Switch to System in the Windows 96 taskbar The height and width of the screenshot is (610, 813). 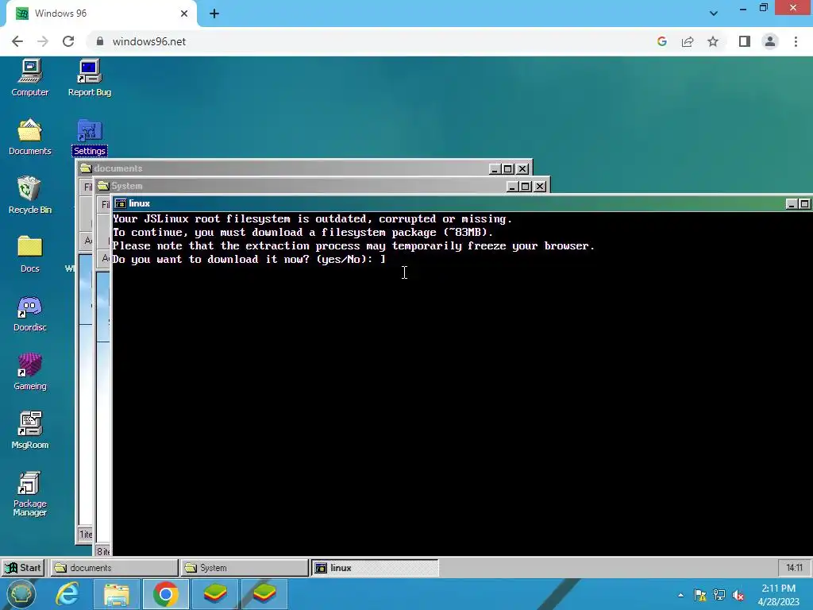point(245,567)
